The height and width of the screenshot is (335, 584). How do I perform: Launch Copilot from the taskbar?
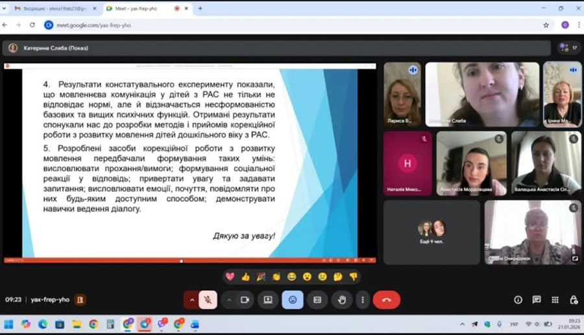tap(26, 324)
